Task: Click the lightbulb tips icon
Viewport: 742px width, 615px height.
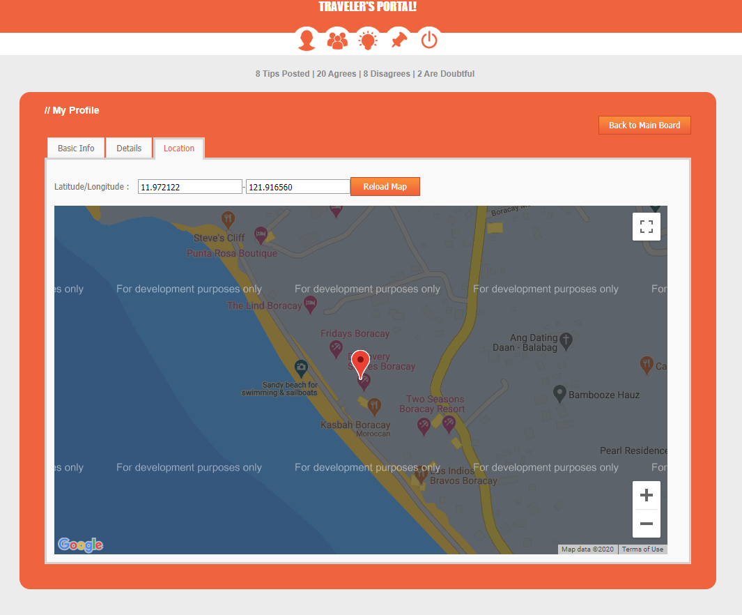Action: pyautogui.click(x=368, y=39)
